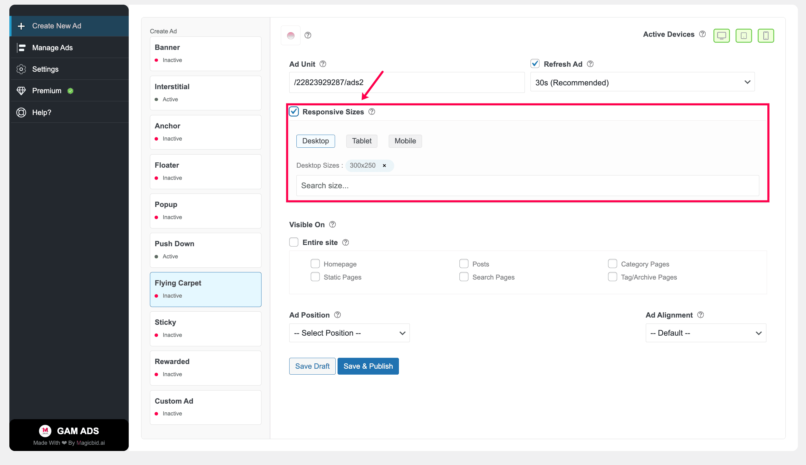This screenshot has width=806, height=465.
Task: Open Manage Ads in the sidebar
Action: (x=70, y=48)
